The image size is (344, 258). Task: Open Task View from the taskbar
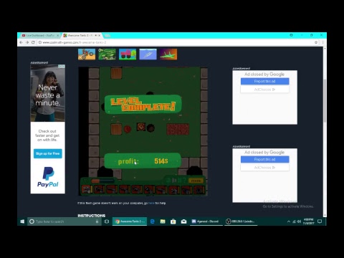click(107, 221)
